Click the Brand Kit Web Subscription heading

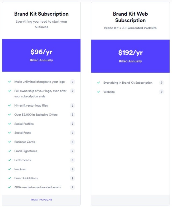point(130,17)
